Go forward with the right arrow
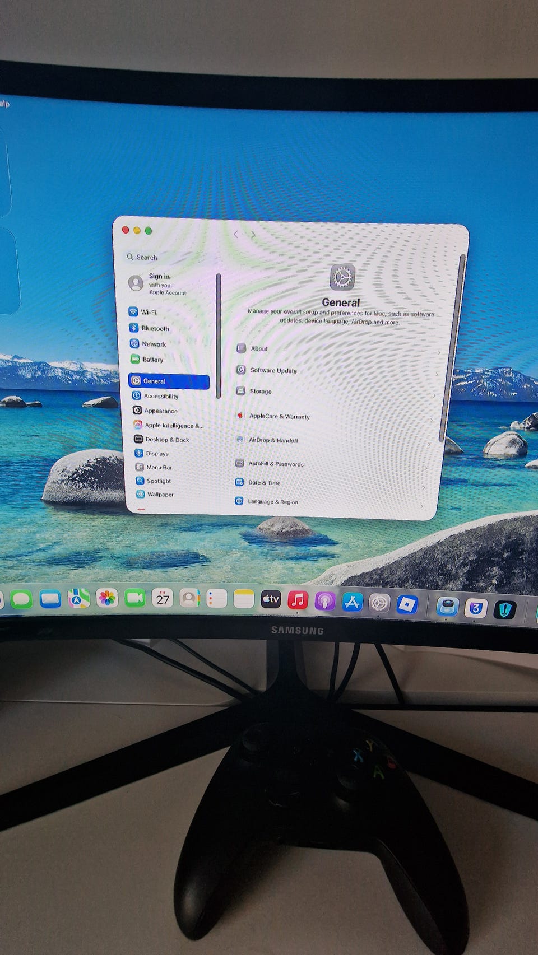The image size is (538, 955). coord(253,235)
